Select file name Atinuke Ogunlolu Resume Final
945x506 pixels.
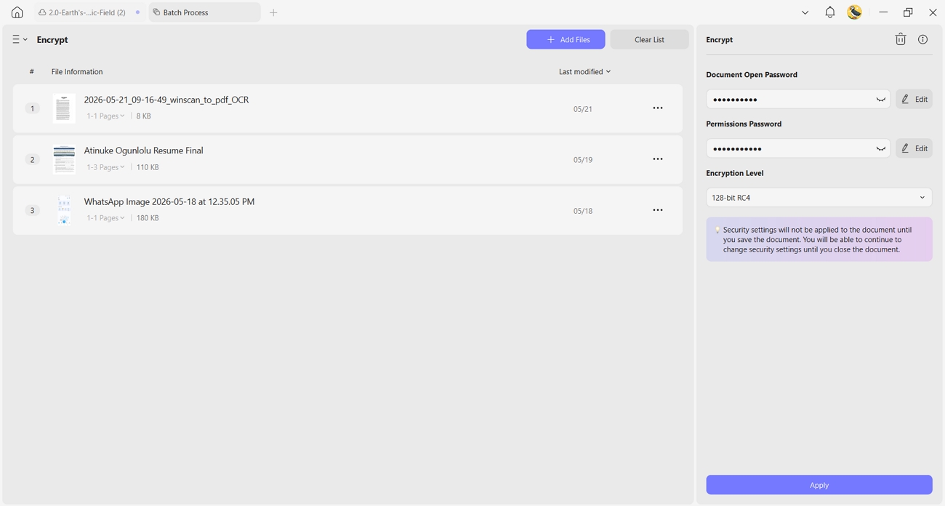(143, 150)
